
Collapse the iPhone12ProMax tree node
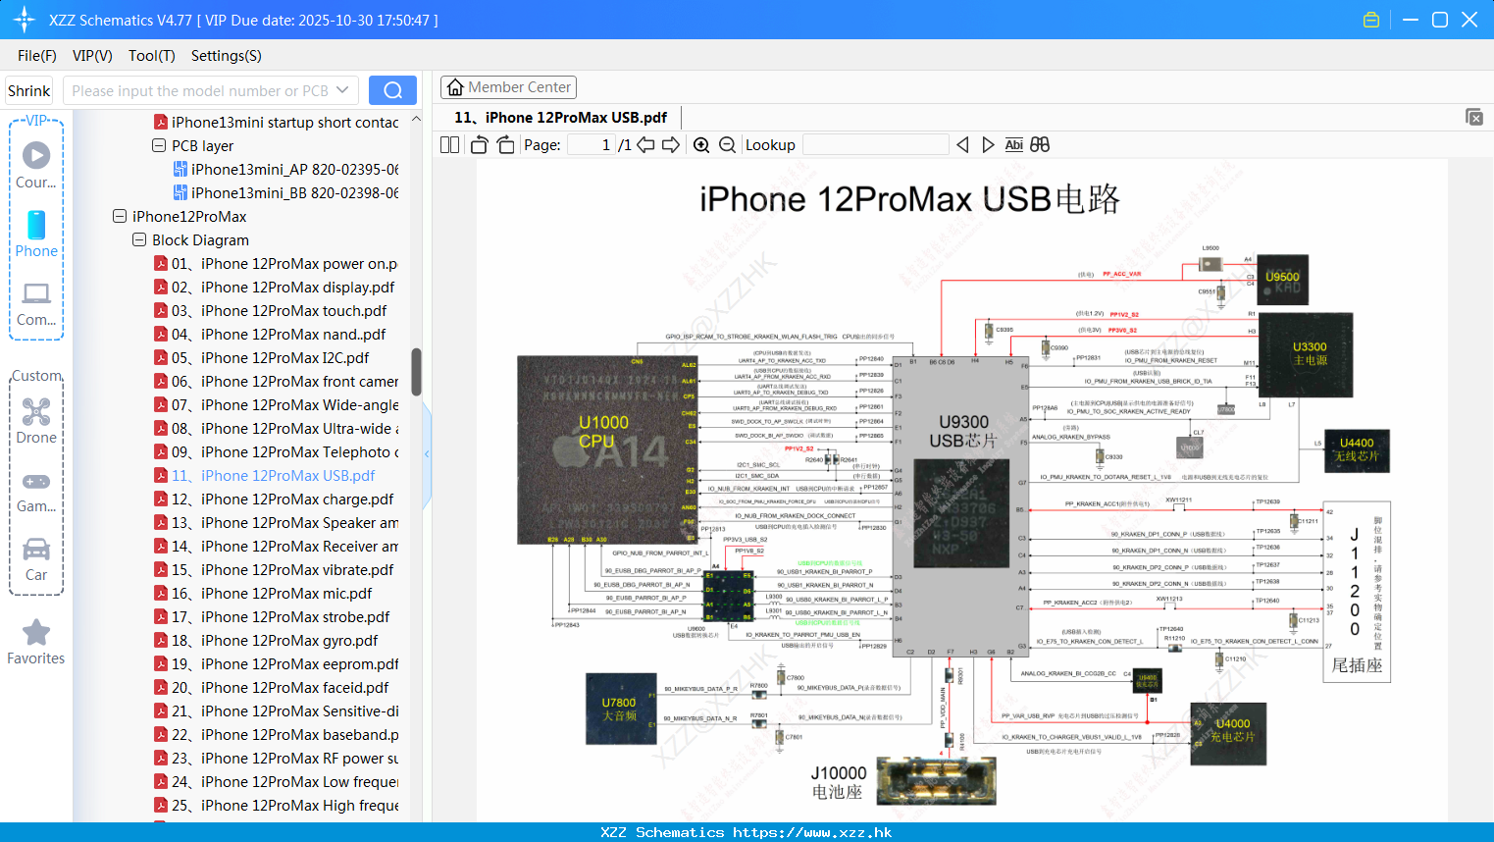119,216
